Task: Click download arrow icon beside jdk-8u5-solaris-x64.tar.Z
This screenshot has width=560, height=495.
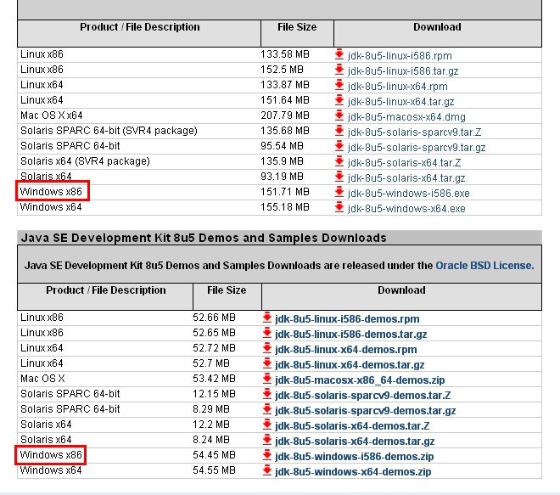Action: 339,161
